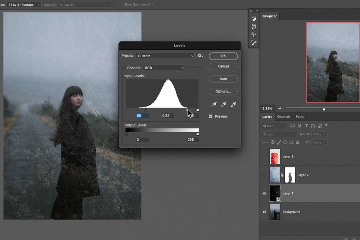Select the Layers tab
The image size is (360, 240).
(x=267, y=116)
